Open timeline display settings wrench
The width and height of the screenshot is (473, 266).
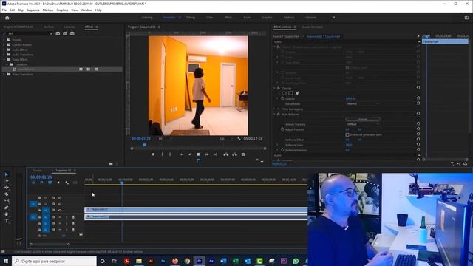pyautogui.click(x=67, y=183)
